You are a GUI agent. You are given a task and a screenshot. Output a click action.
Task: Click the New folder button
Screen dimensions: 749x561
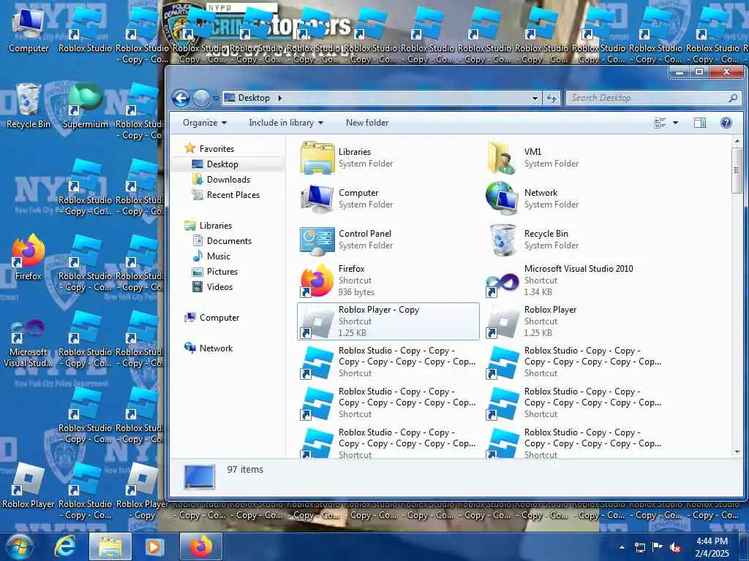[367, 123]
